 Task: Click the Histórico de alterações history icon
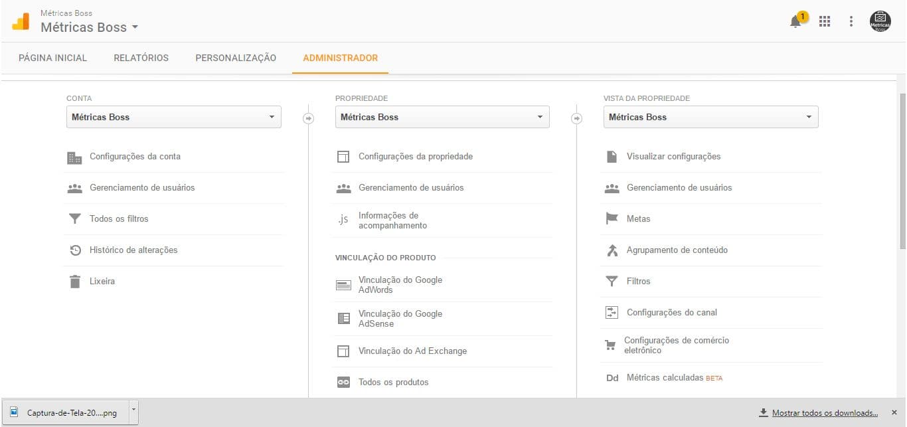click(x=75, y=250)
